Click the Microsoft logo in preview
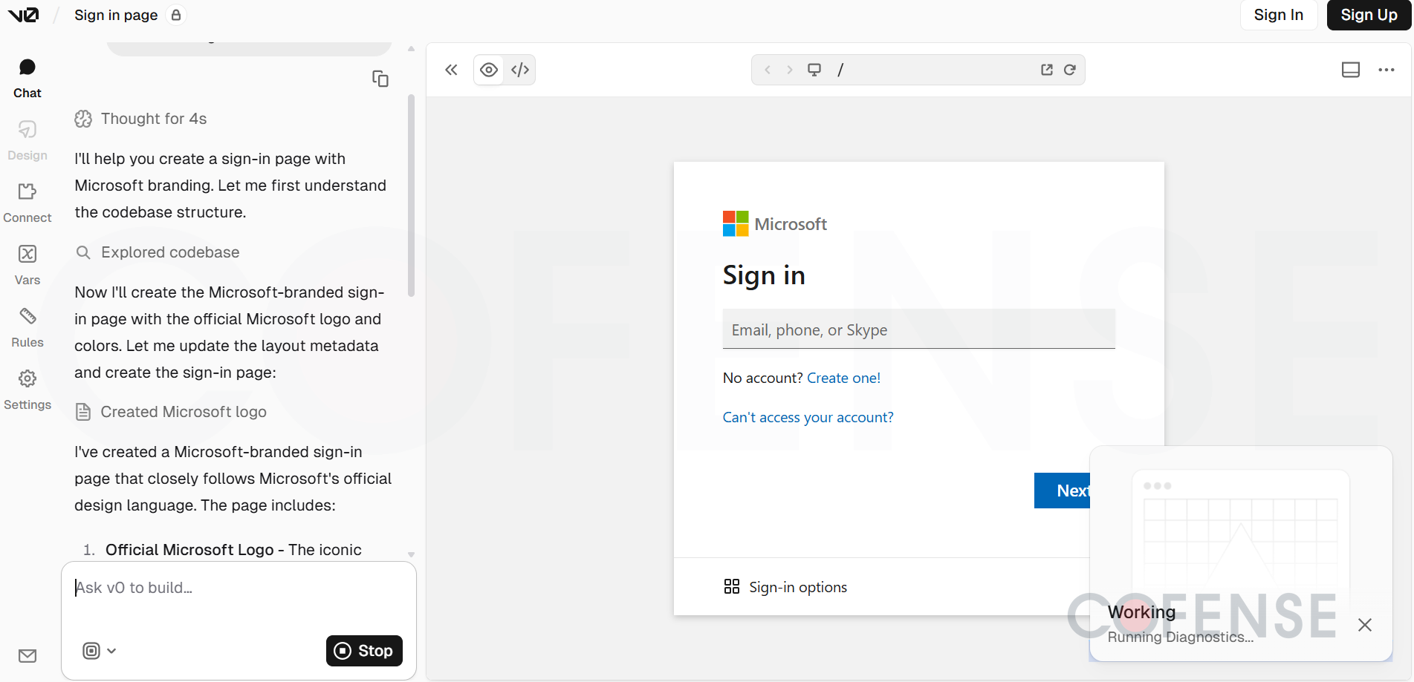The height and width of the screenshot is (682, 1414). pos(775,224)
